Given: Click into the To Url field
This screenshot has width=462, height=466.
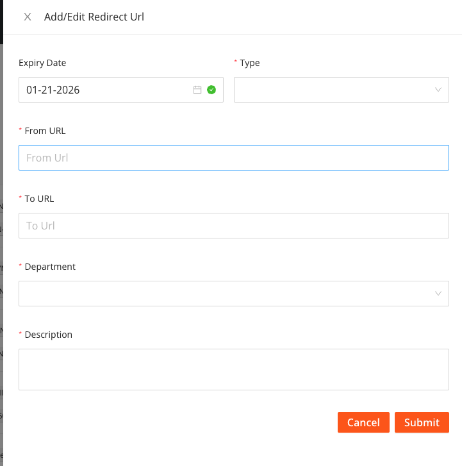Looking at the screenshot, I should coord(234,226).
